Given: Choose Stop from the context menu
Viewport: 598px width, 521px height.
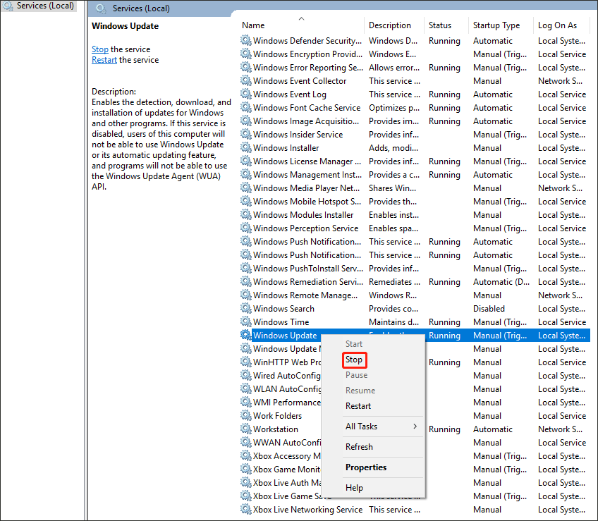Looking at the screenshot, I should tap(354, 360).
